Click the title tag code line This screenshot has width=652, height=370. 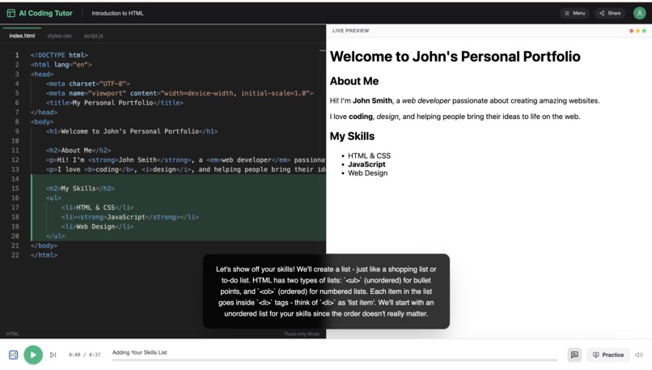pyautogui.click(x=115, y=103)
